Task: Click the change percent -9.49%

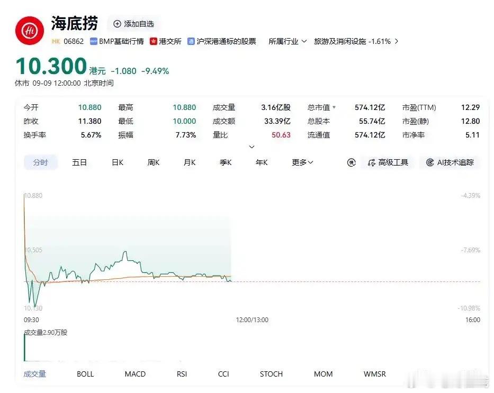Action: (155, 71)
